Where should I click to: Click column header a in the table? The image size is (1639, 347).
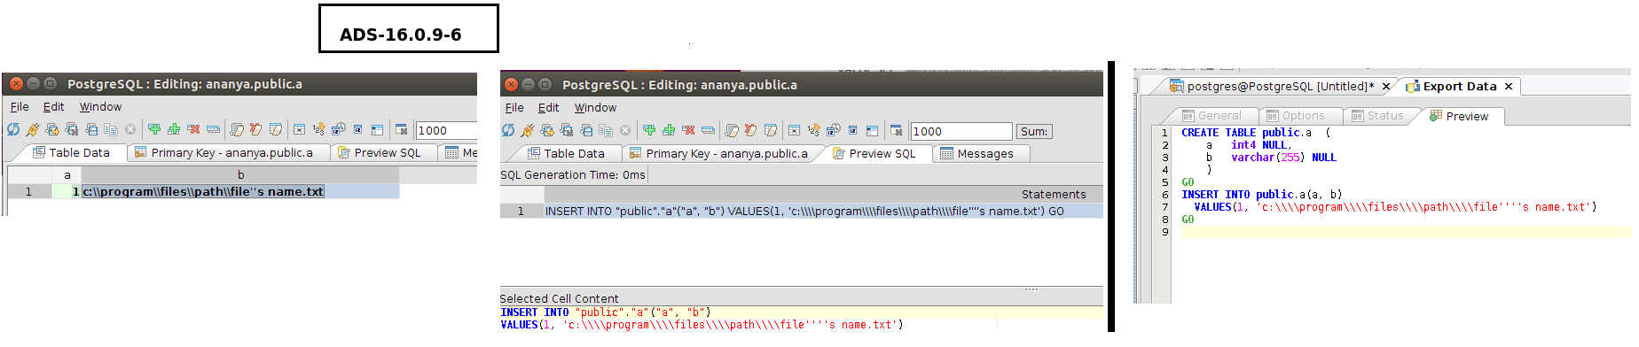pyautogui.click(x=67, y=175)
